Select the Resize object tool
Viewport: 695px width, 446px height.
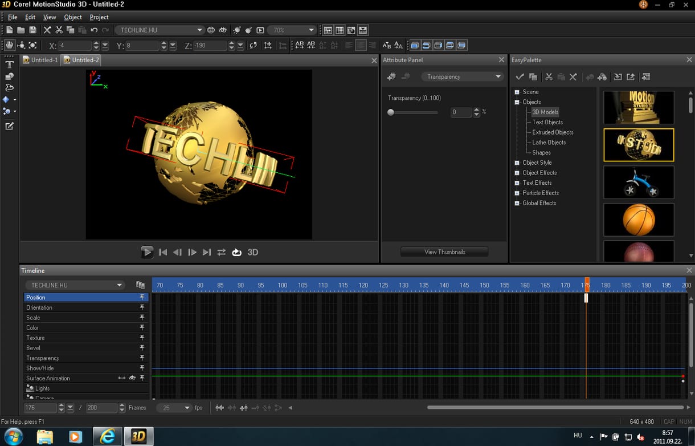[32, 45]
